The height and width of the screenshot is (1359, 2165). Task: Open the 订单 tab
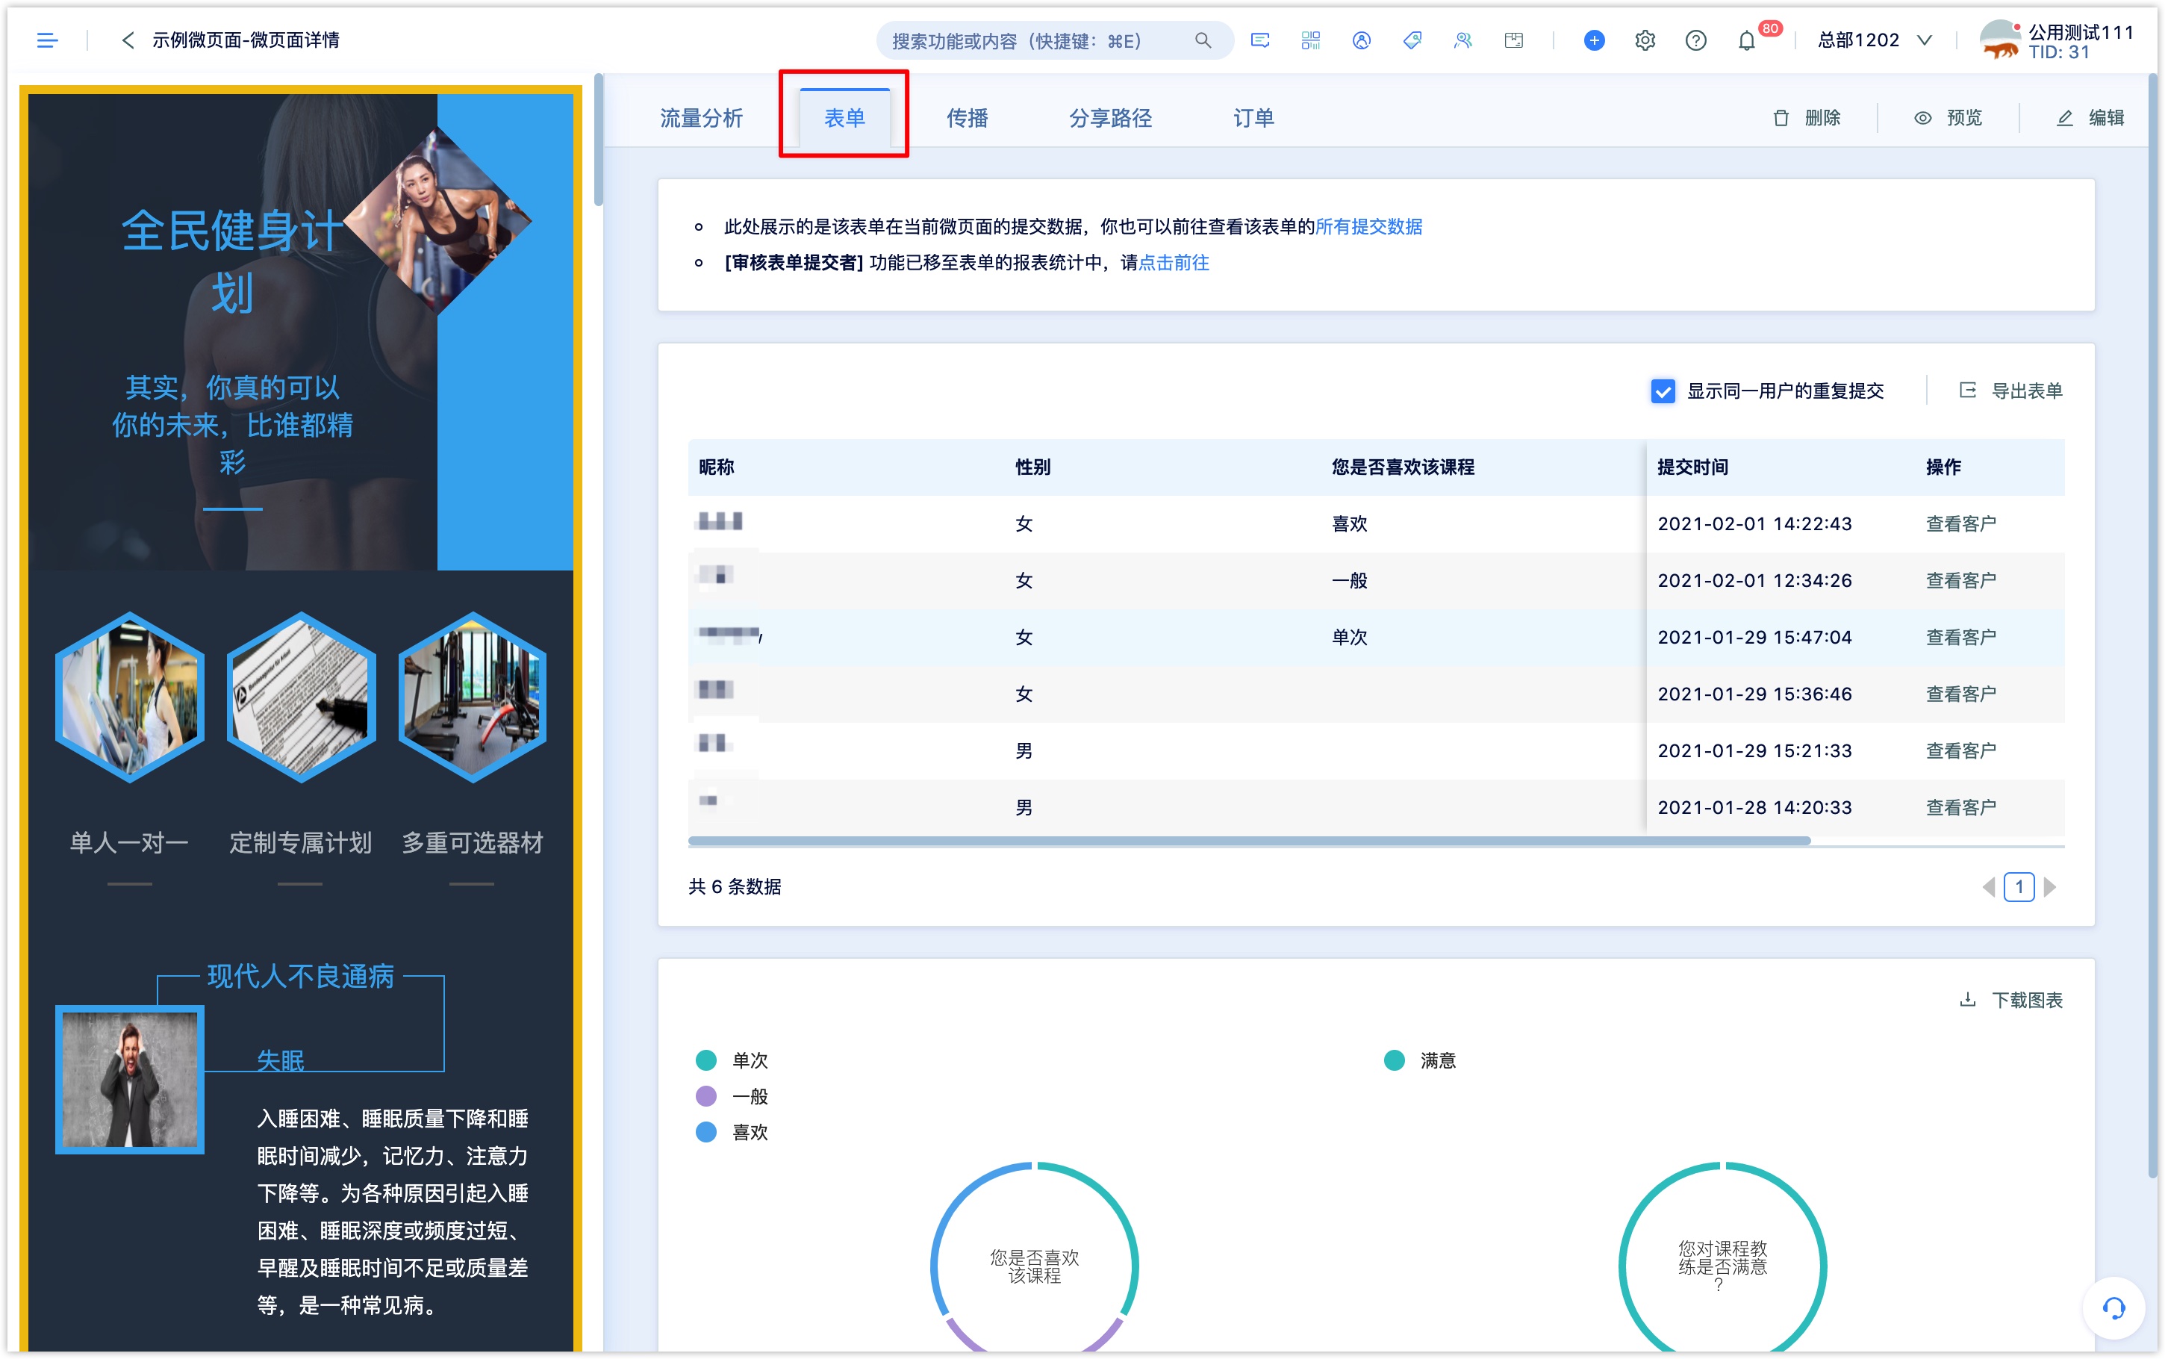coord(1253,118)
